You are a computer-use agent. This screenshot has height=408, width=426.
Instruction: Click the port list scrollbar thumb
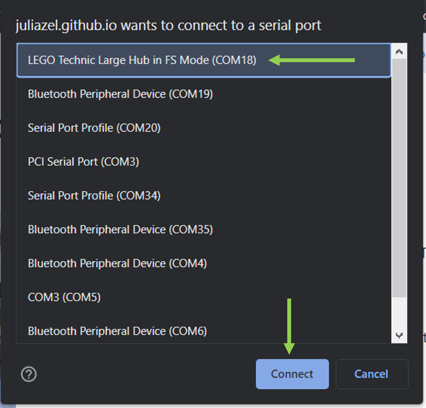point(399,178)
